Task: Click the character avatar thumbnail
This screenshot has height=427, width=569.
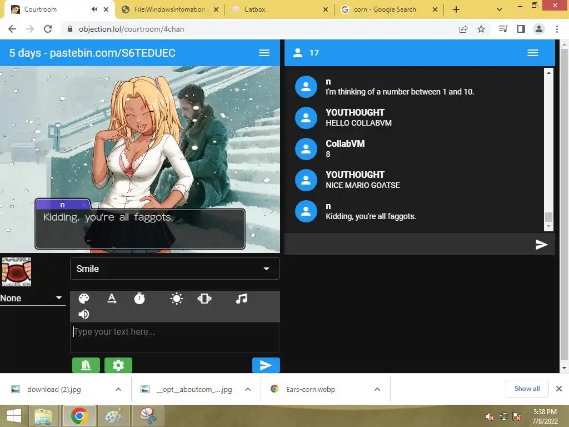Action: (x=17, y=272)
